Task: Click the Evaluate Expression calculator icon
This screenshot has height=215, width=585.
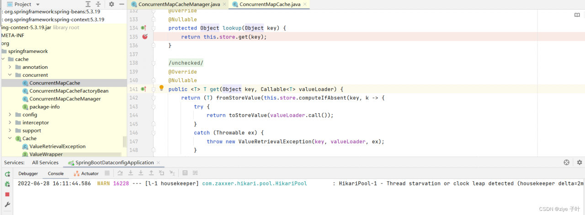Action: [185, 173]
